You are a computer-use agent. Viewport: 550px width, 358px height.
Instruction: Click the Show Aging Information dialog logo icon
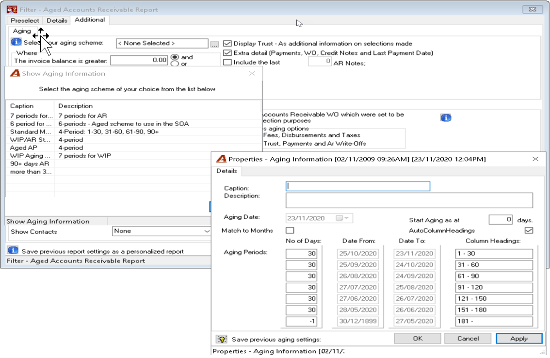(x=15, y=73)
